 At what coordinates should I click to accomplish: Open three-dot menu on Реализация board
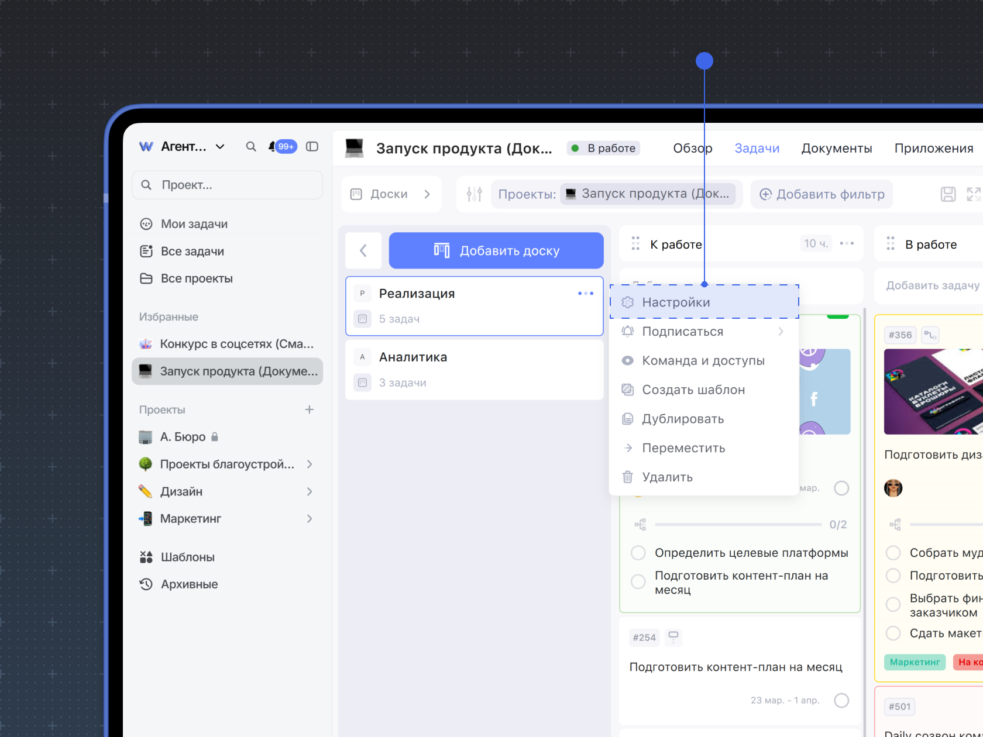[585, 294]
